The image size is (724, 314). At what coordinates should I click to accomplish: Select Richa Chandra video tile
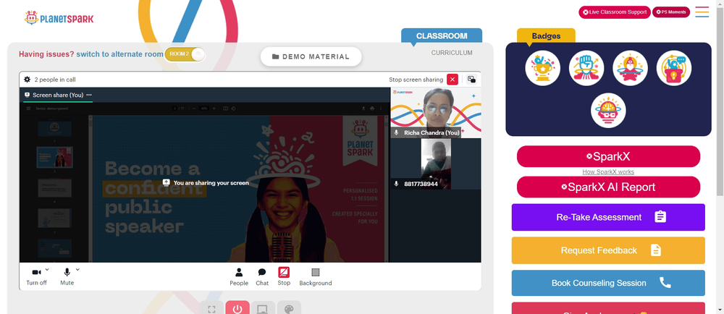436,113
